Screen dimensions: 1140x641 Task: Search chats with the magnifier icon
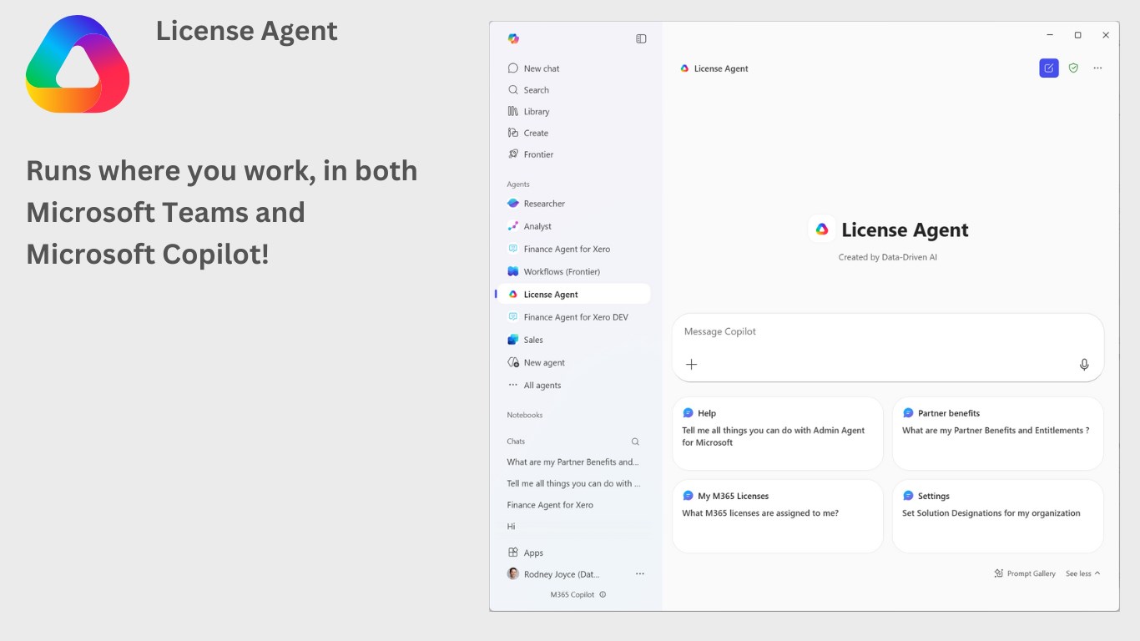point(635,442)
